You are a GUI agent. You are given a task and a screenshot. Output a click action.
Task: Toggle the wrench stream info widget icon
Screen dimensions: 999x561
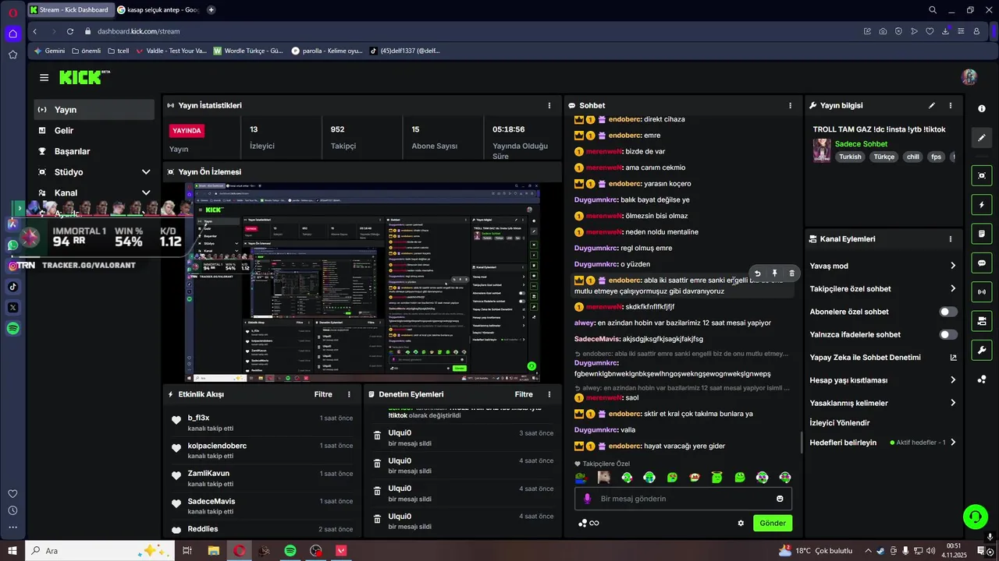click(x=982, y=350)
